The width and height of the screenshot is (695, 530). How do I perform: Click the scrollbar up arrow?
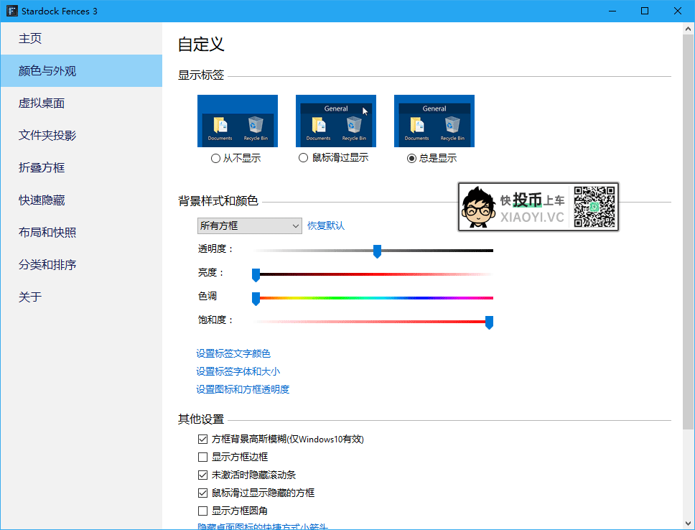(688, 29)
